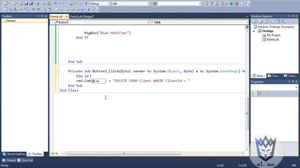
Task: Click the DELETE FROM Client string in code
Action: coord(151,81)
